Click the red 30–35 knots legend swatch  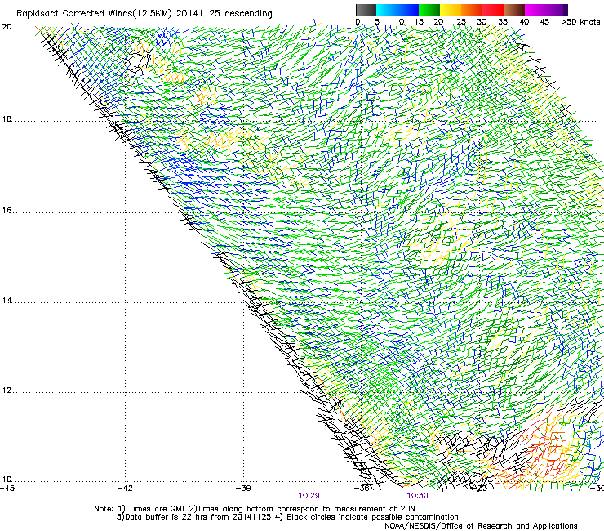(x=493, y=10)
